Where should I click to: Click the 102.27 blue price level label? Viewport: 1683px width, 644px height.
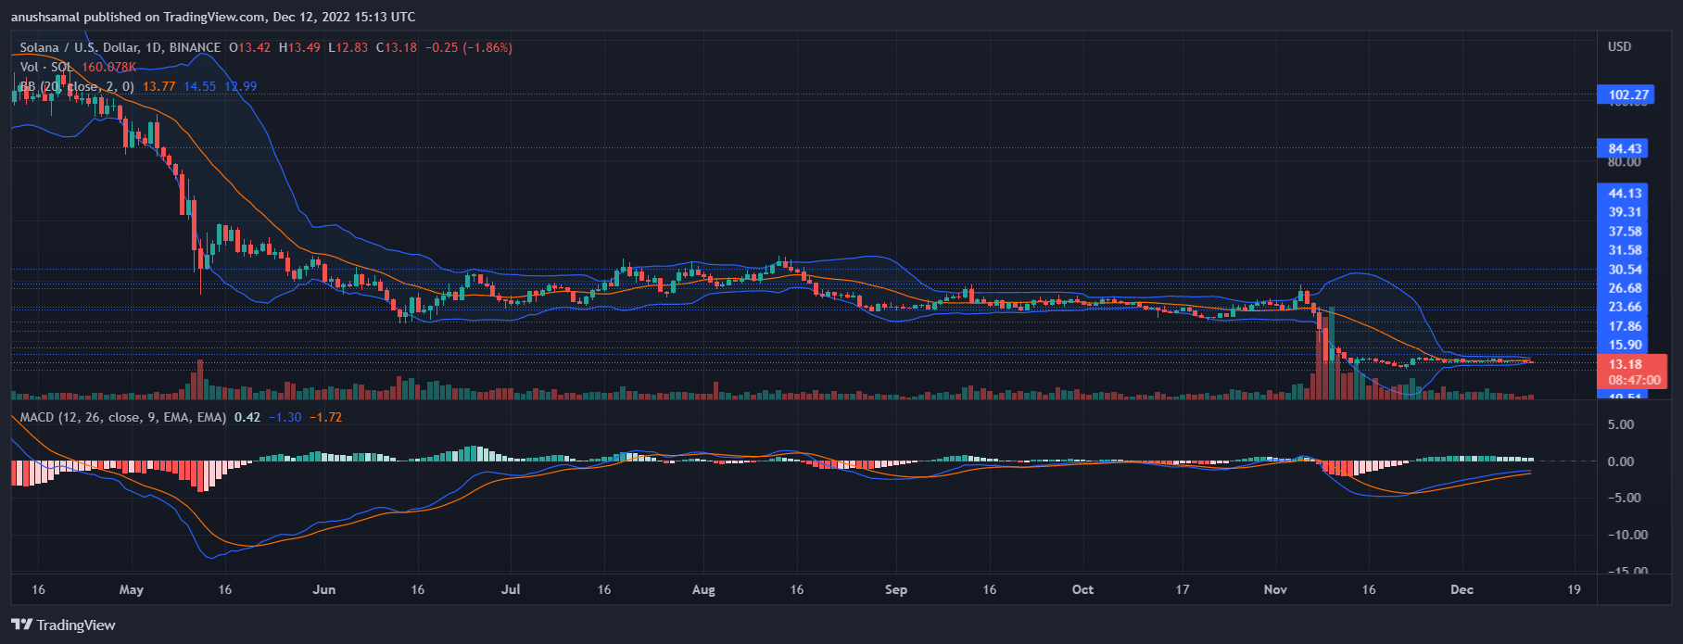pos(1628,95)
